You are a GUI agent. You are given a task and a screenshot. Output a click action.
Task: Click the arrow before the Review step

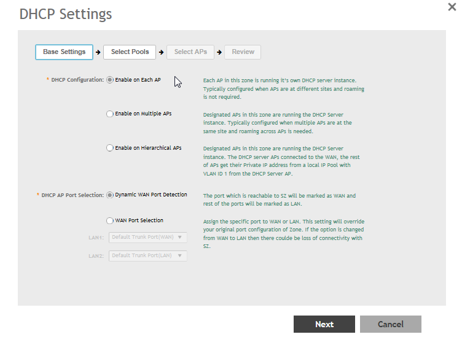pyautogui.click(x=219, y=52)
